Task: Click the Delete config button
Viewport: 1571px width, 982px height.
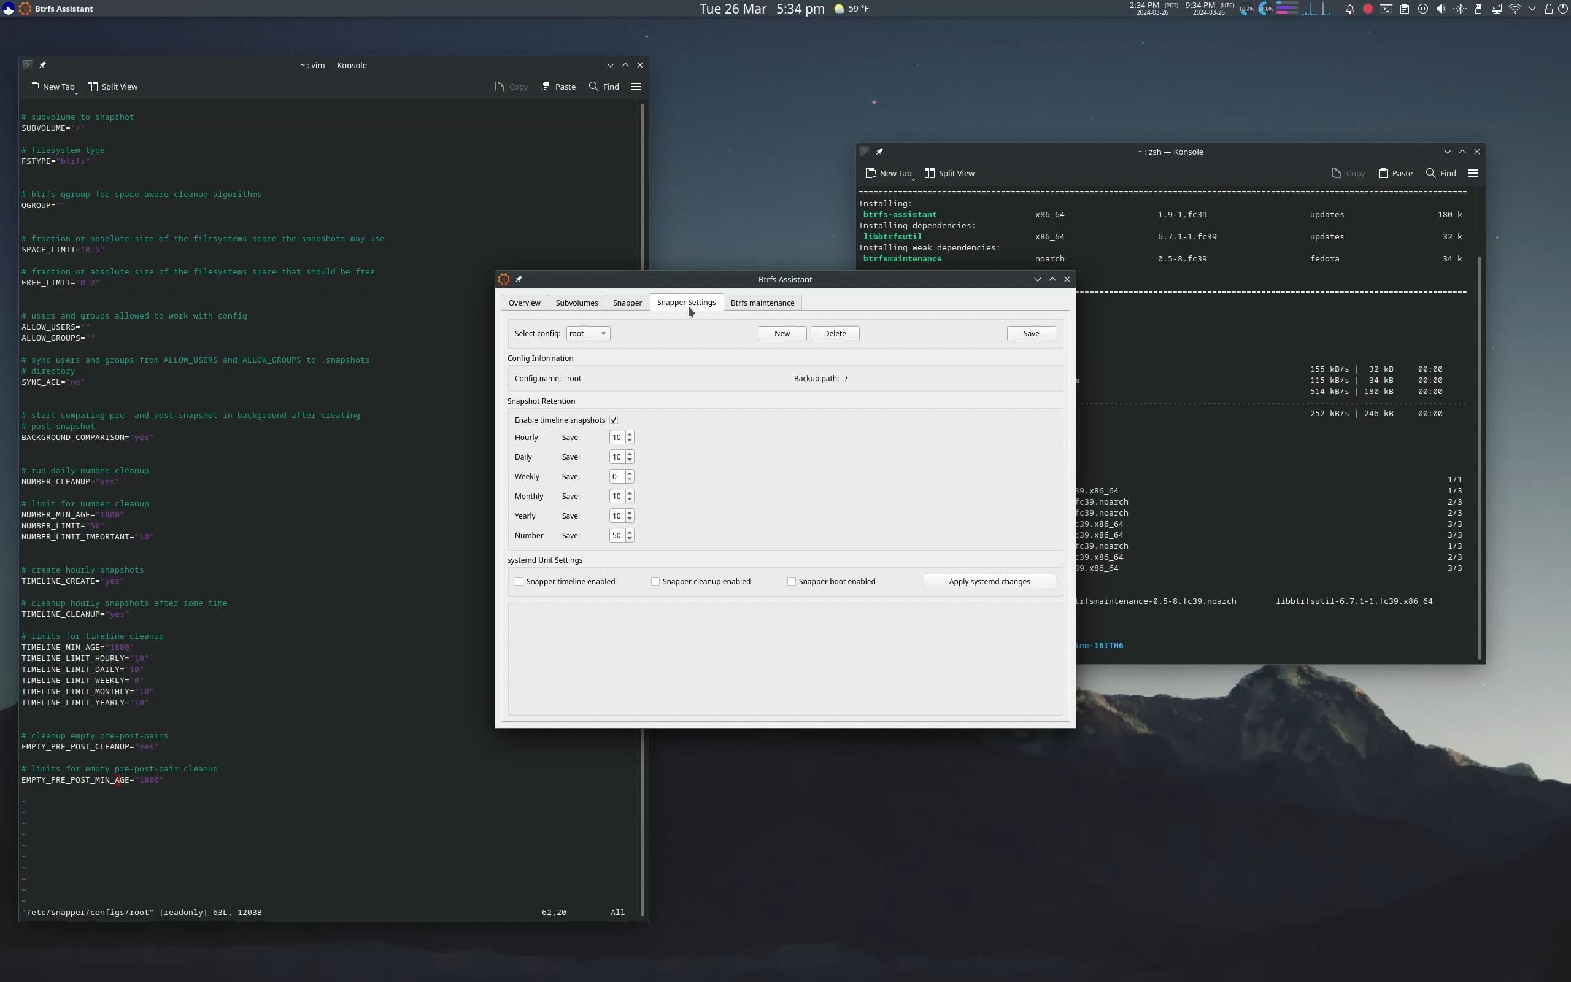Action: click(835, 333)
